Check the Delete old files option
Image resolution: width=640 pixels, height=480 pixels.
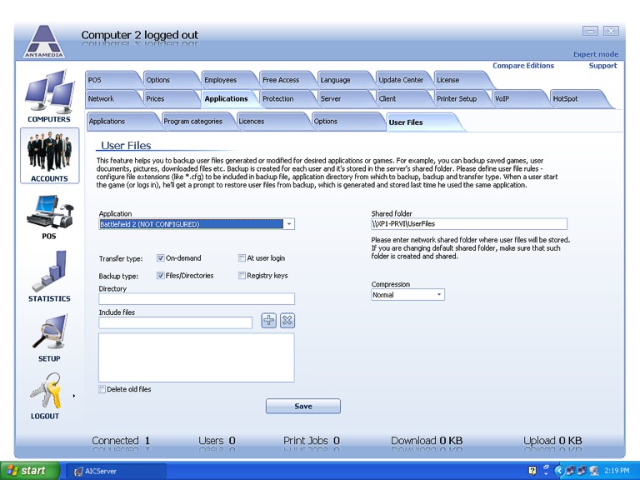click(102, 389)
